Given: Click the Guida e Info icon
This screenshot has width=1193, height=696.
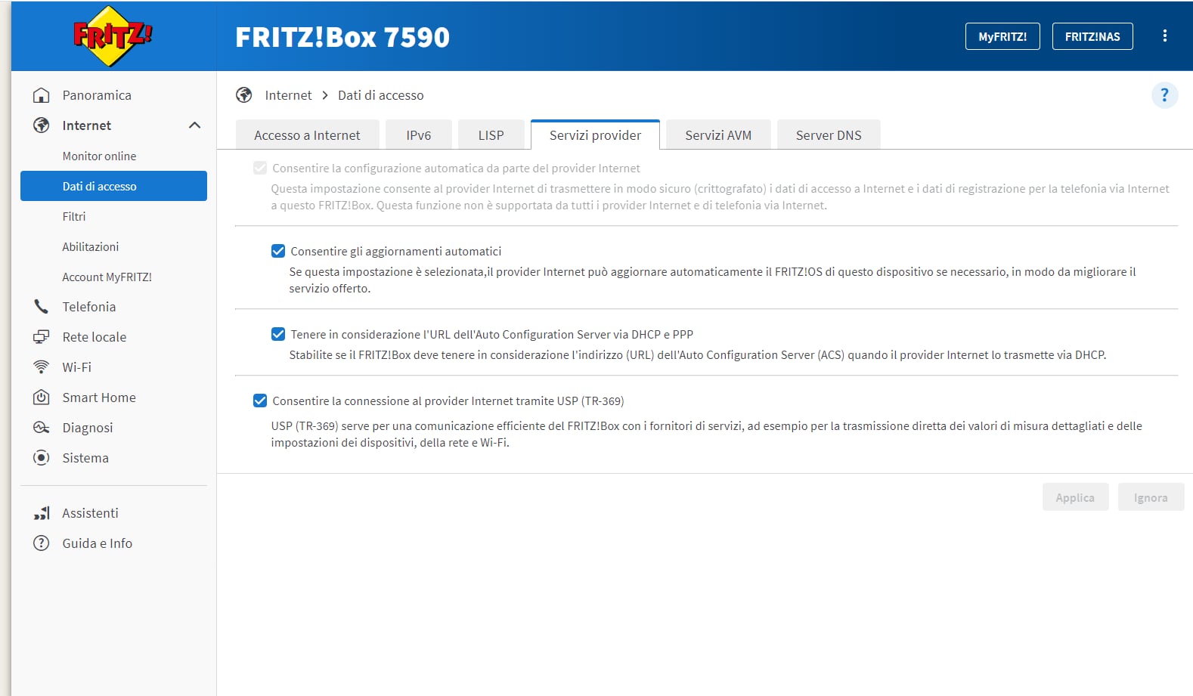Looking at the screenshot, I should pos(42,543).
